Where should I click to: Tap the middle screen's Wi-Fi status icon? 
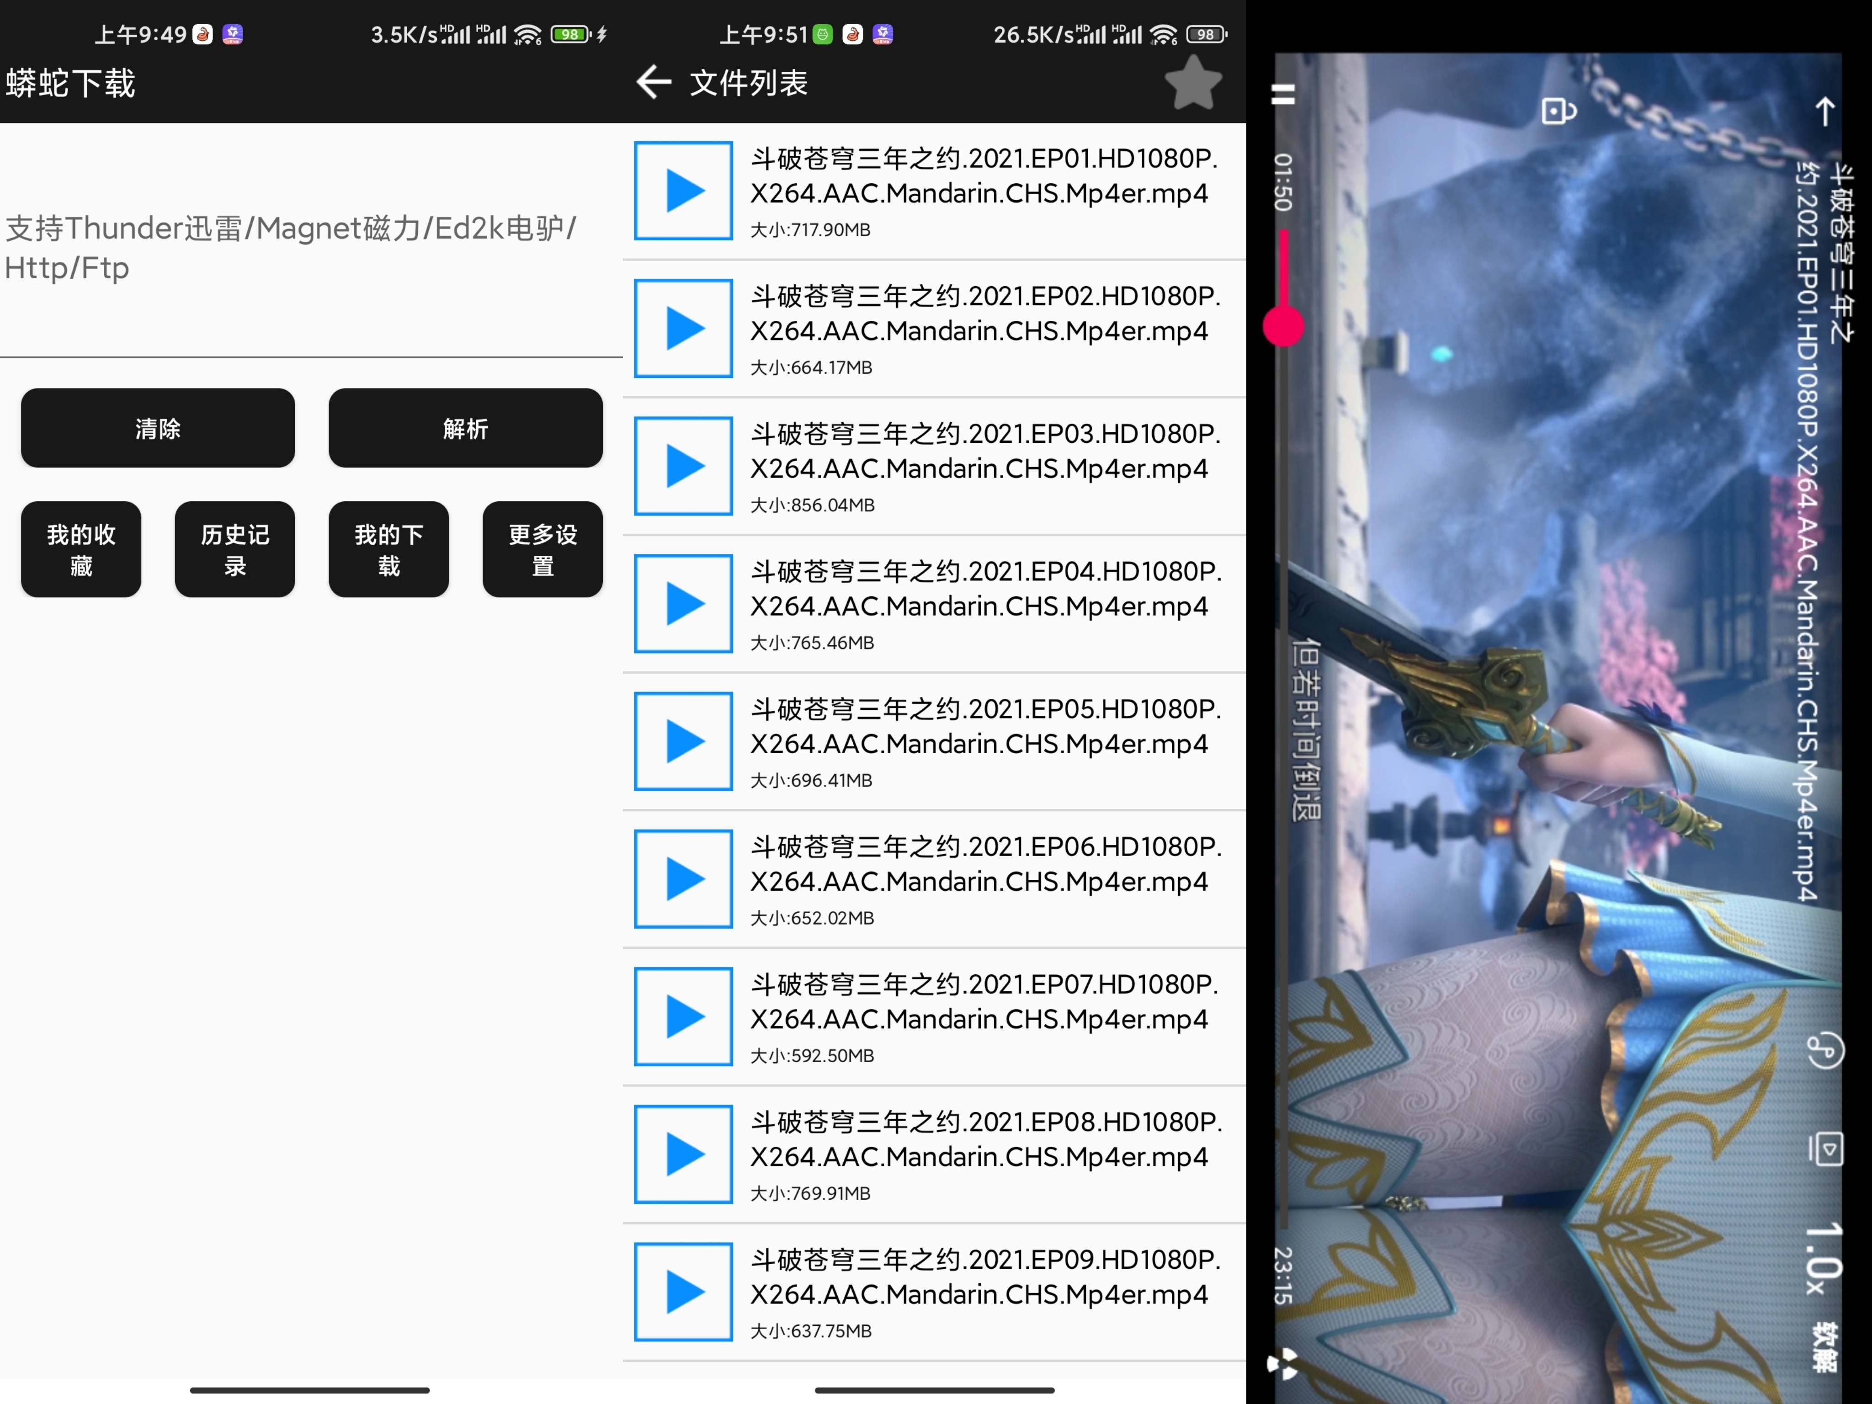(1164, 34)
